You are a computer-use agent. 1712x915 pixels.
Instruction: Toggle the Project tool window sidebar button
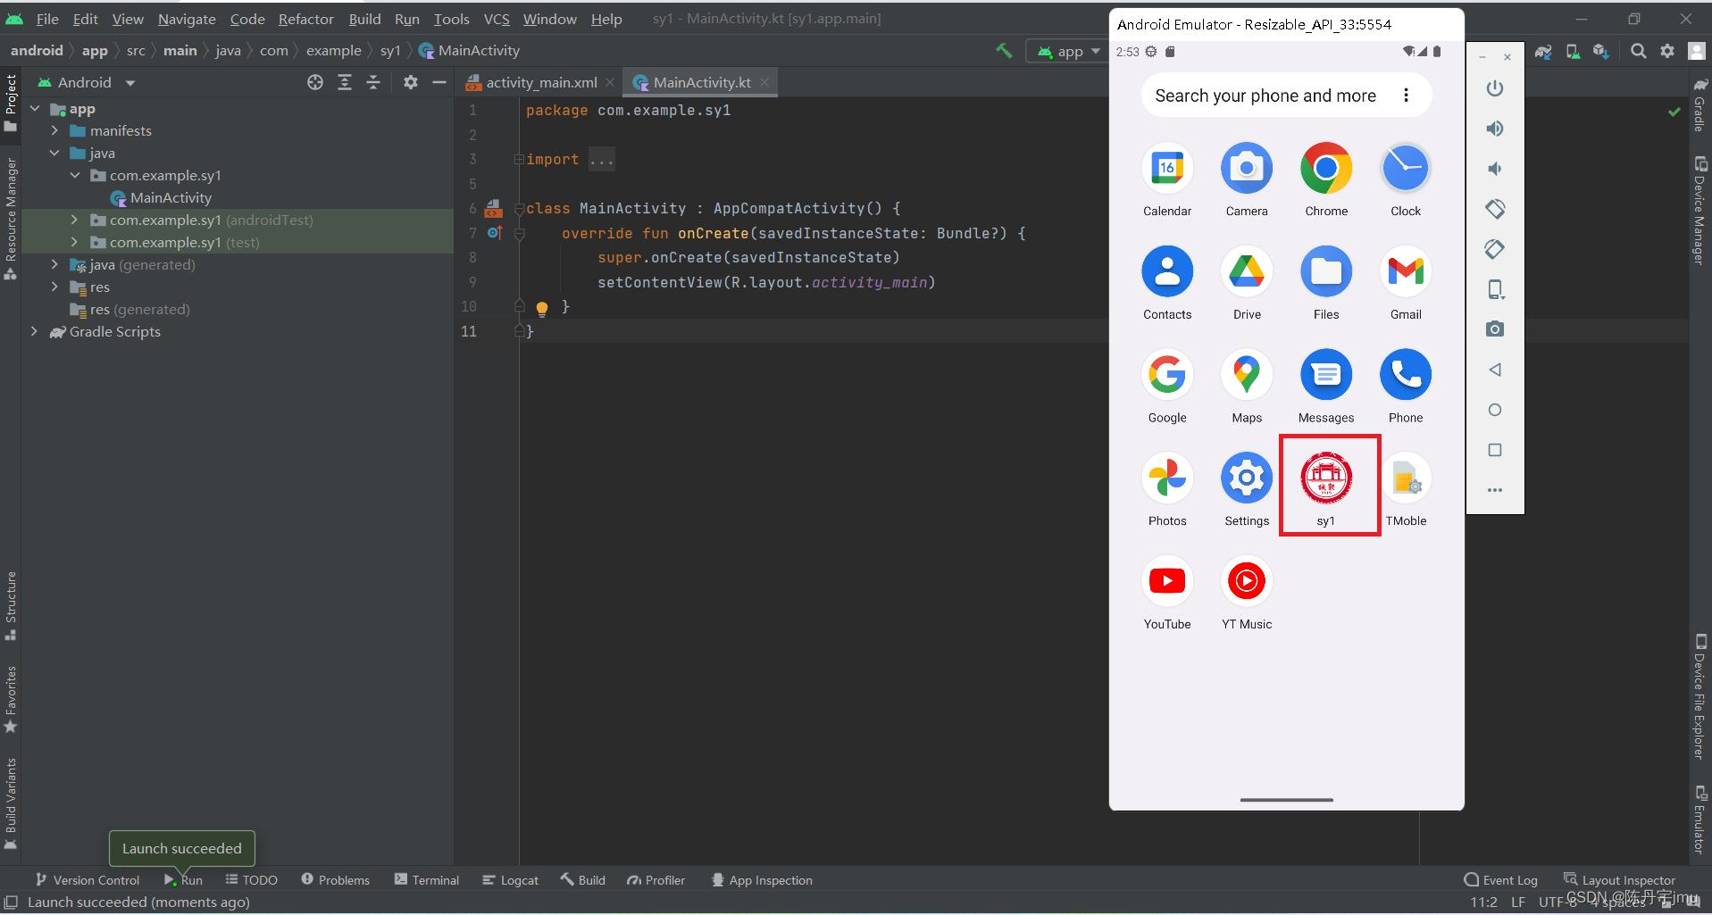pyautogui.click(x=11, y=102)
